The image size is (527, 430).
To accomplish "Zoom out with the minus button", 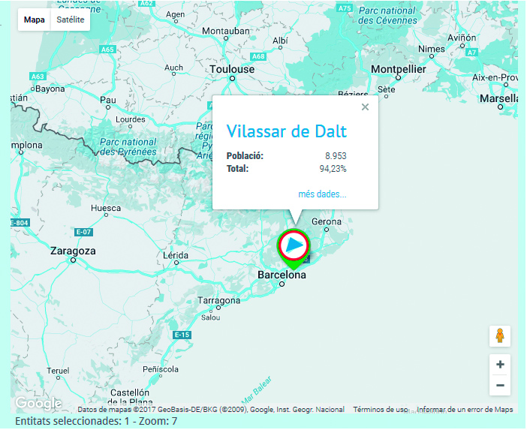I will [x=499, y=386].
